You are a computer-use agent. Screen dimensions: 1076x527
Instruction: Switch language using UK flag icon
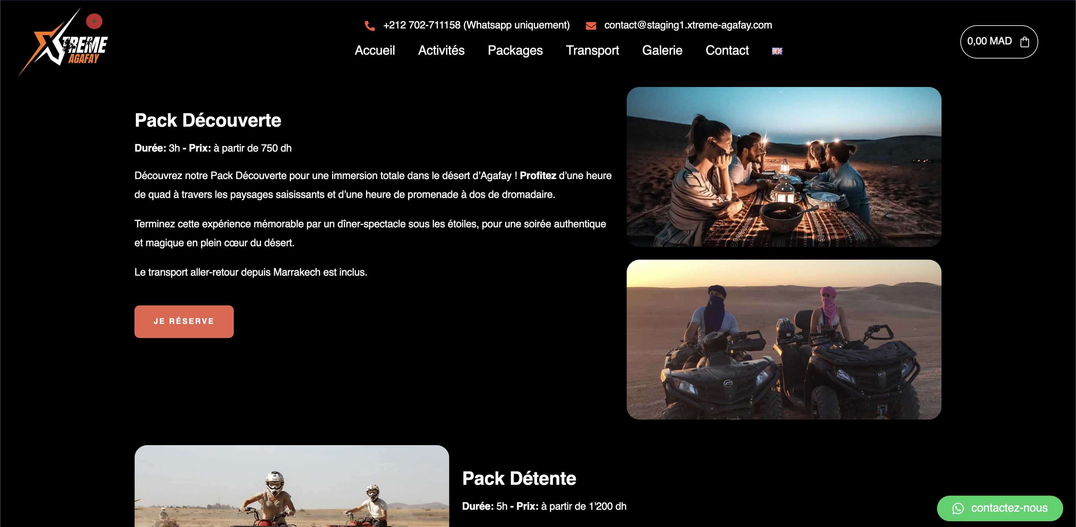pos(777,51)
